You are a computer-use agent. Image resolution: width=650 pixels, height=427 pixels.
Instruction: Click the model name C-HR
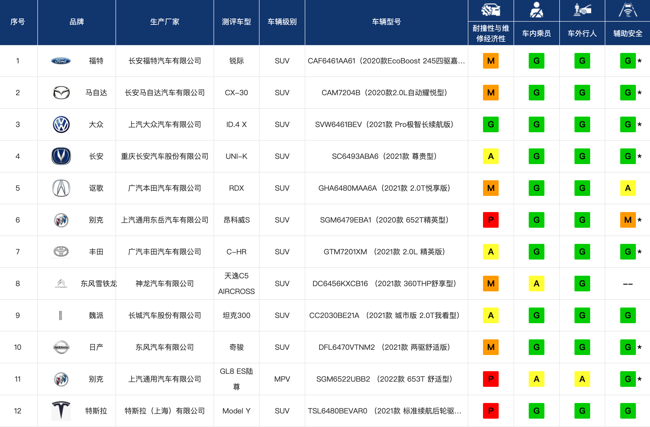236,251
